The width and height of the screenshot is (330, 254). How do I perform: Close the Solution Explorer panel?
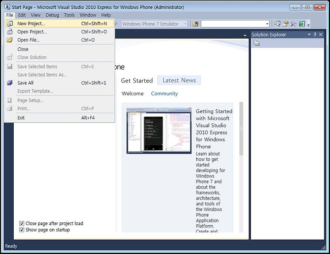(x=321, y=34)
